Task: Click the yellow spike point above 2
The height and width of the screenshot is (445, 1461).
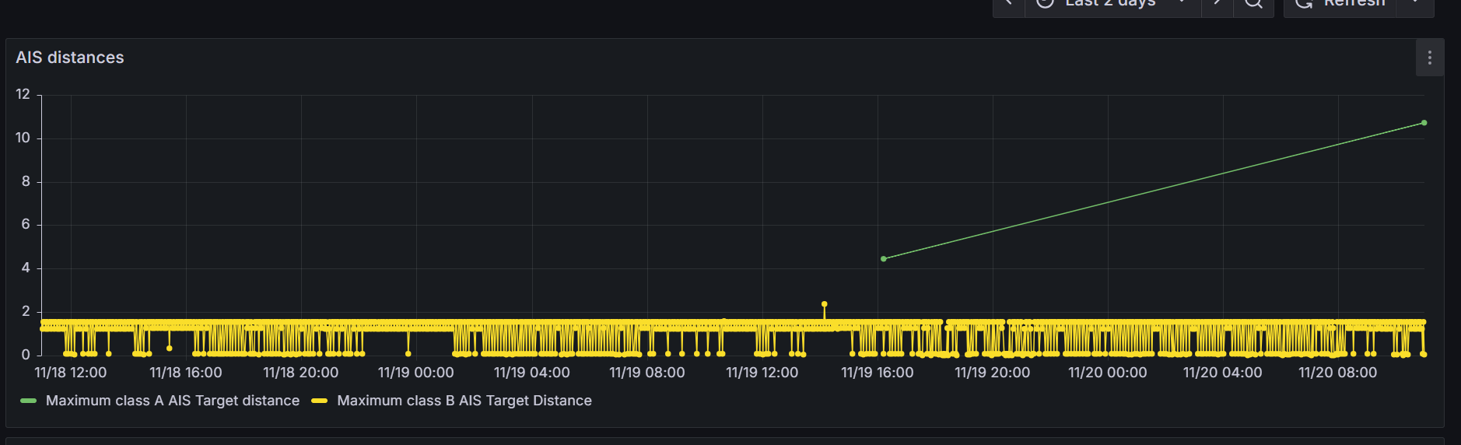Action: click(825, 304)
